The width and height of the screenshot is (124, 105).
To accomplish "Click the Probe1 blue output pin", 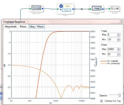I will click(x=103, y=9).
